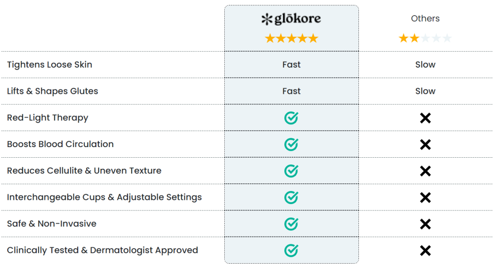
Task: Click black X for Clinically Tested row
Action: (x=425, y=251)
